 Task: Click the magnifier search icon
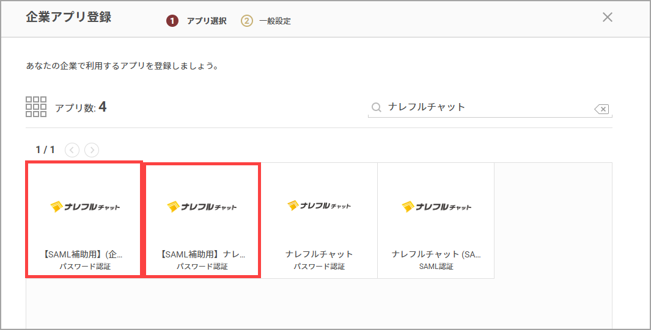point(376,107)
